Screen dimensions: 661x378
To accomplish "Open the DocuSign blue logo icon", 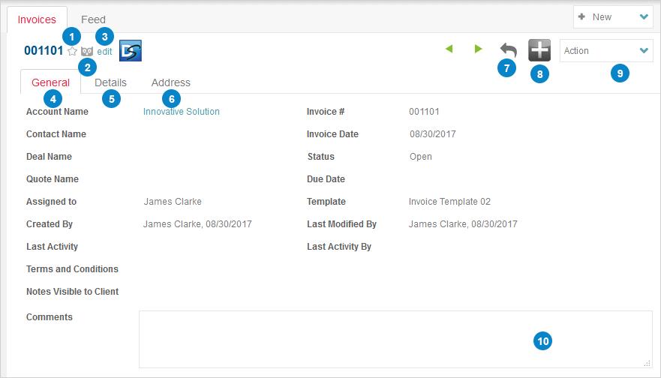I will click(x=131, y=50).
